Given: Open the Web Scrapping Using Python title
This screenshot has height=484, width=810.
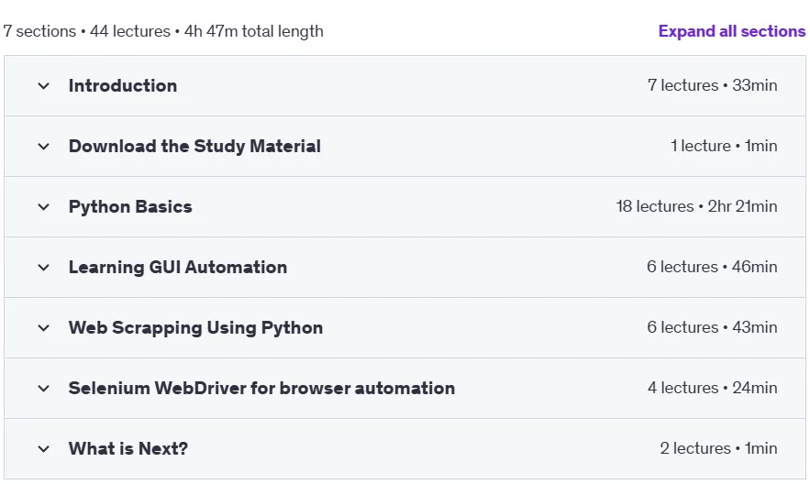Looking at the screenshot, I should (x=195, y=327).
